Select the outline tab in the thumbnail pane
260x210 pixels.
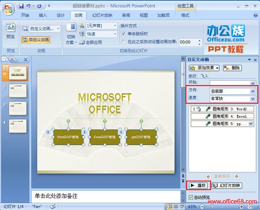point(13,59)
